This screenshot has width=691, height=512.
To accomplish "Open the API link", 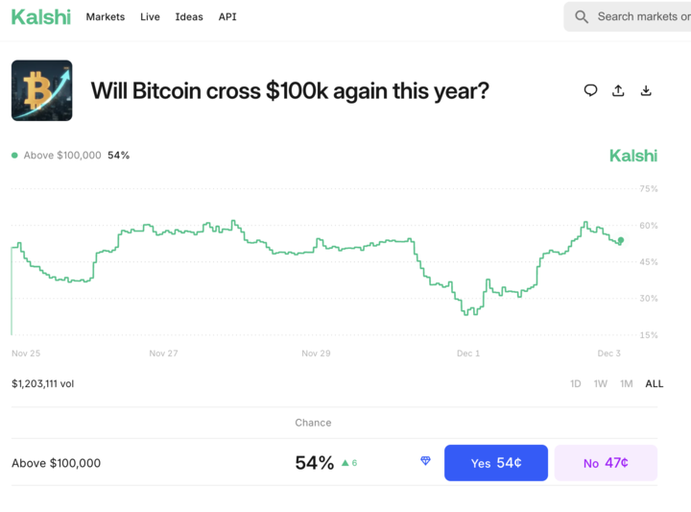I will 227,17.
